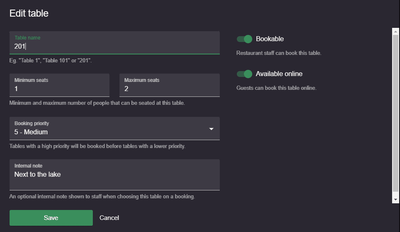
Task: Click the Table name input field
Action: point(114,43)
